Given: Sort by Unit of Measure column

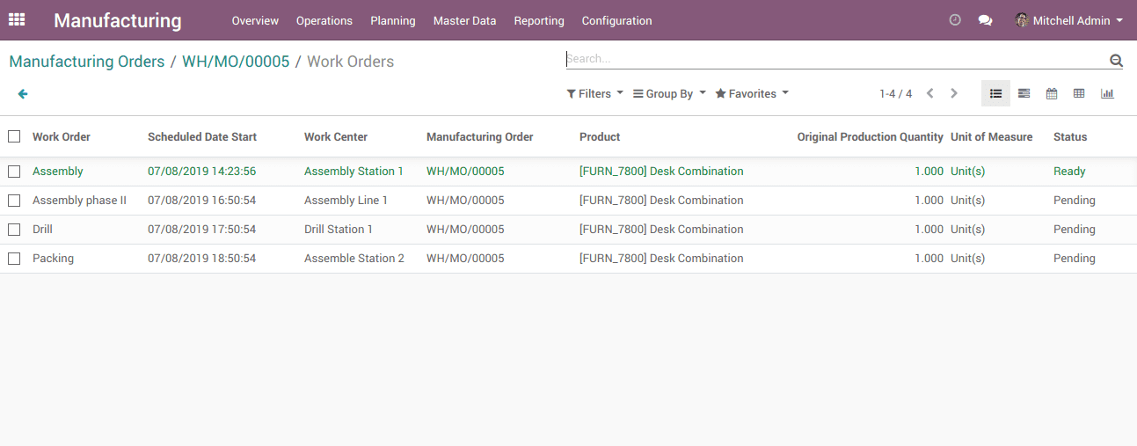Looking at the screenshot, I should click(x=992, y=136).
